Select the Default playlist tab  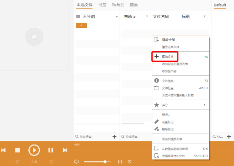pyautogui.click(x=220, y=5)
